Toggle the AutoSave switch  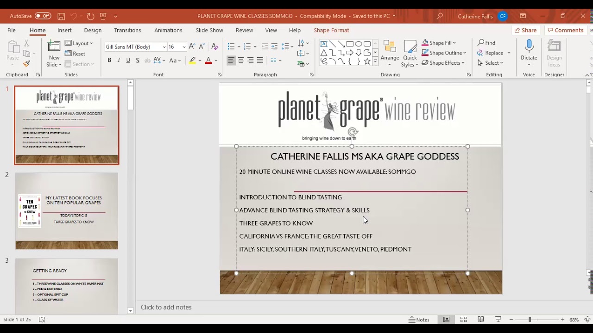43,16
